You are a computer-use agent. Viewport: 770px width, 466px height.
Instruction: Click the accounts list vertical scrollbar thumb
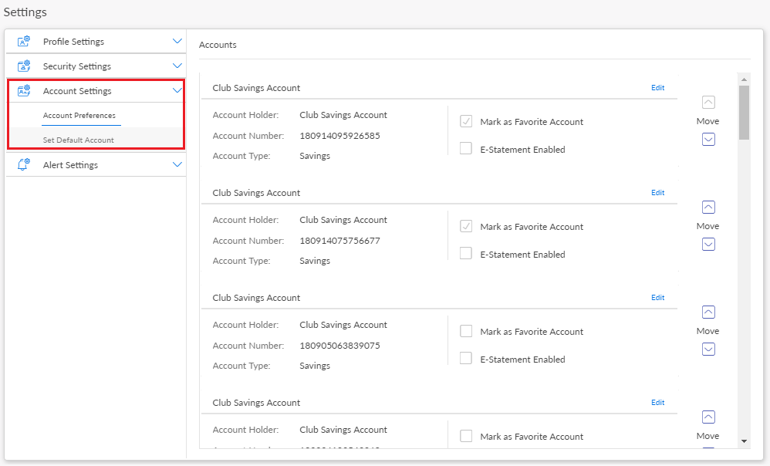[x=744, y=112]
